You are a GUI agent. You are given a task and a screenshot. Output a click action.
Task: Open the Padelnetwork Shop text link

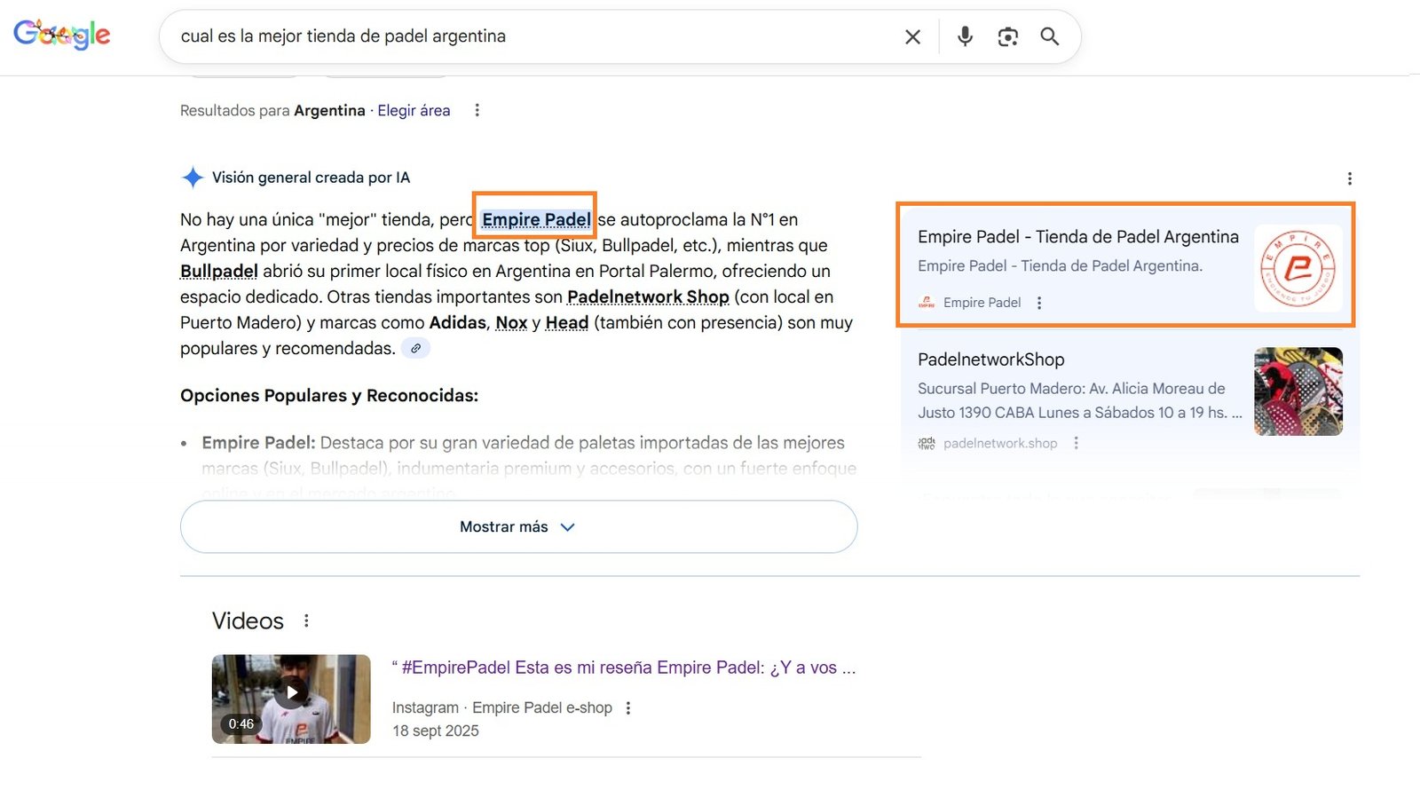pyautogui.click(x=648, y=296)
